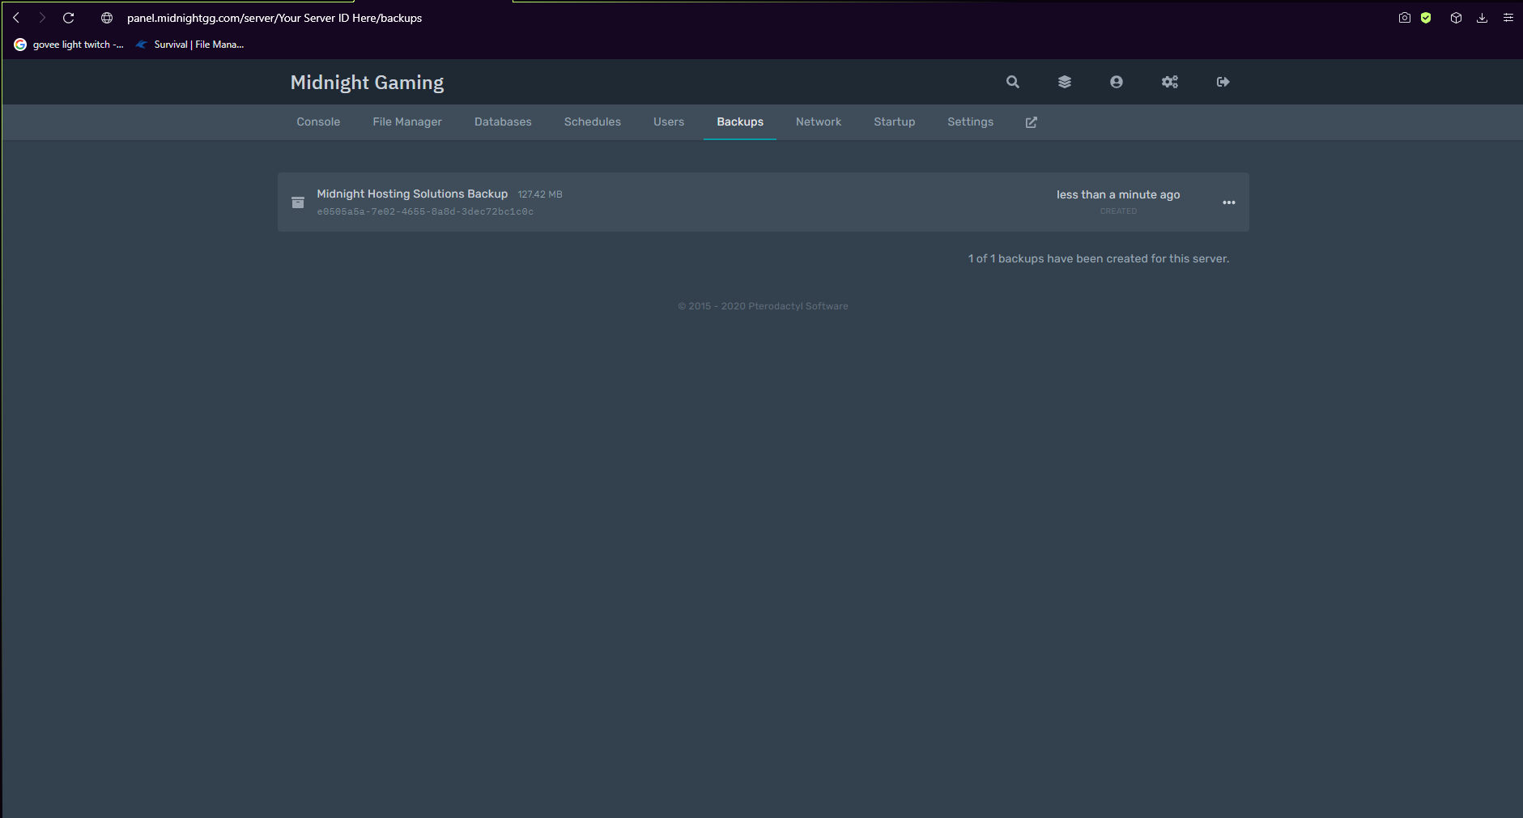1523x818 pixels.
Task: Click the globe site info icon
Action: pyautogui.click(x=107, y=18)
